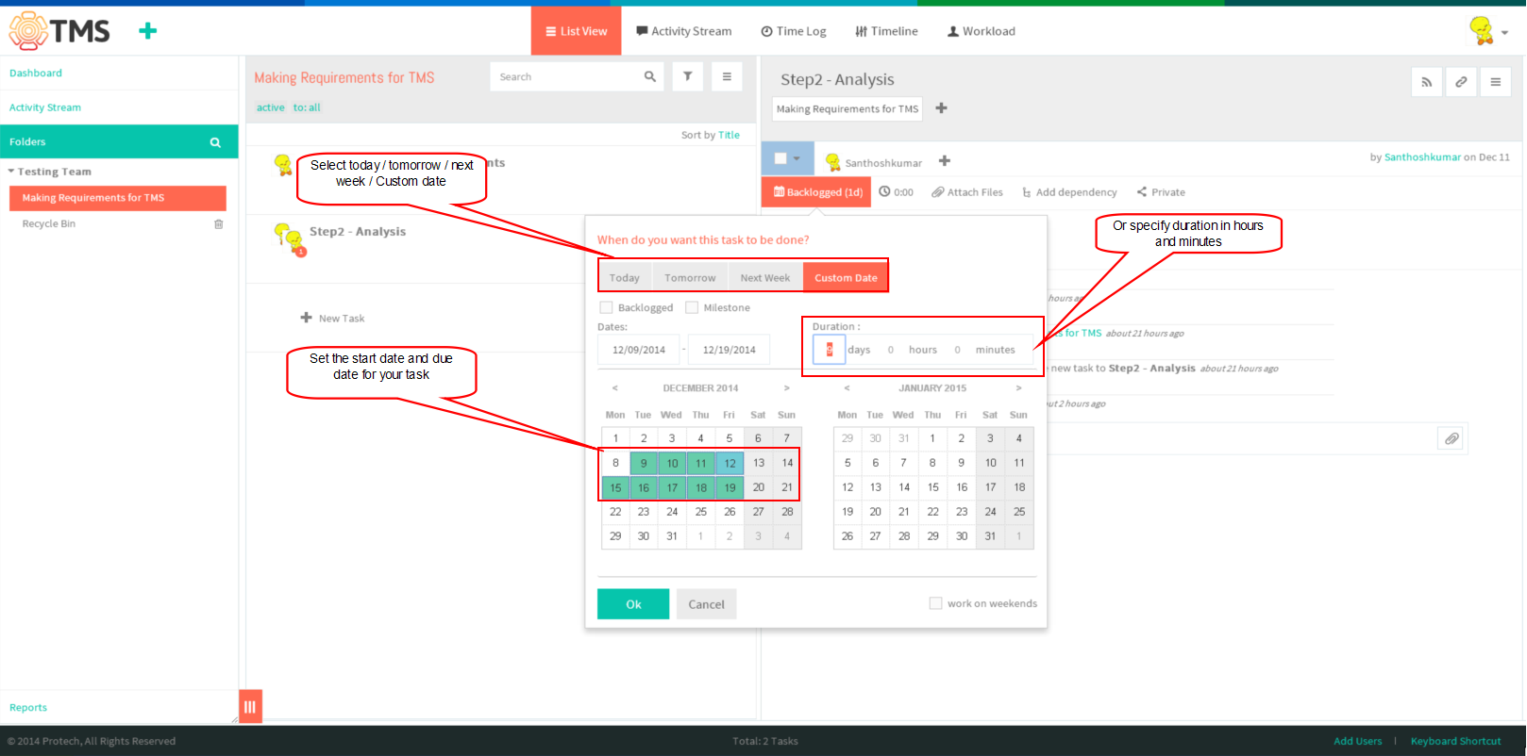Open Activity Stream in the sidebar
Screen dimensions: 1527x756
(45, 107)
